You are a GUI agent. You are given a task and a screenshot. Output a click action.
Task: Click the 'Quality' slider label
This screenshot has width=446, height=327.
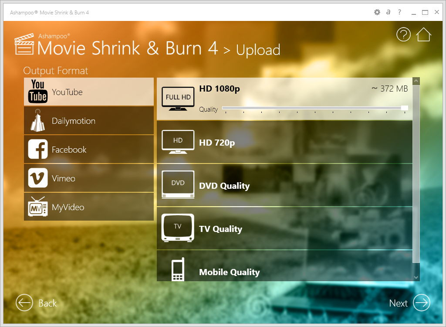coord(208,109)
